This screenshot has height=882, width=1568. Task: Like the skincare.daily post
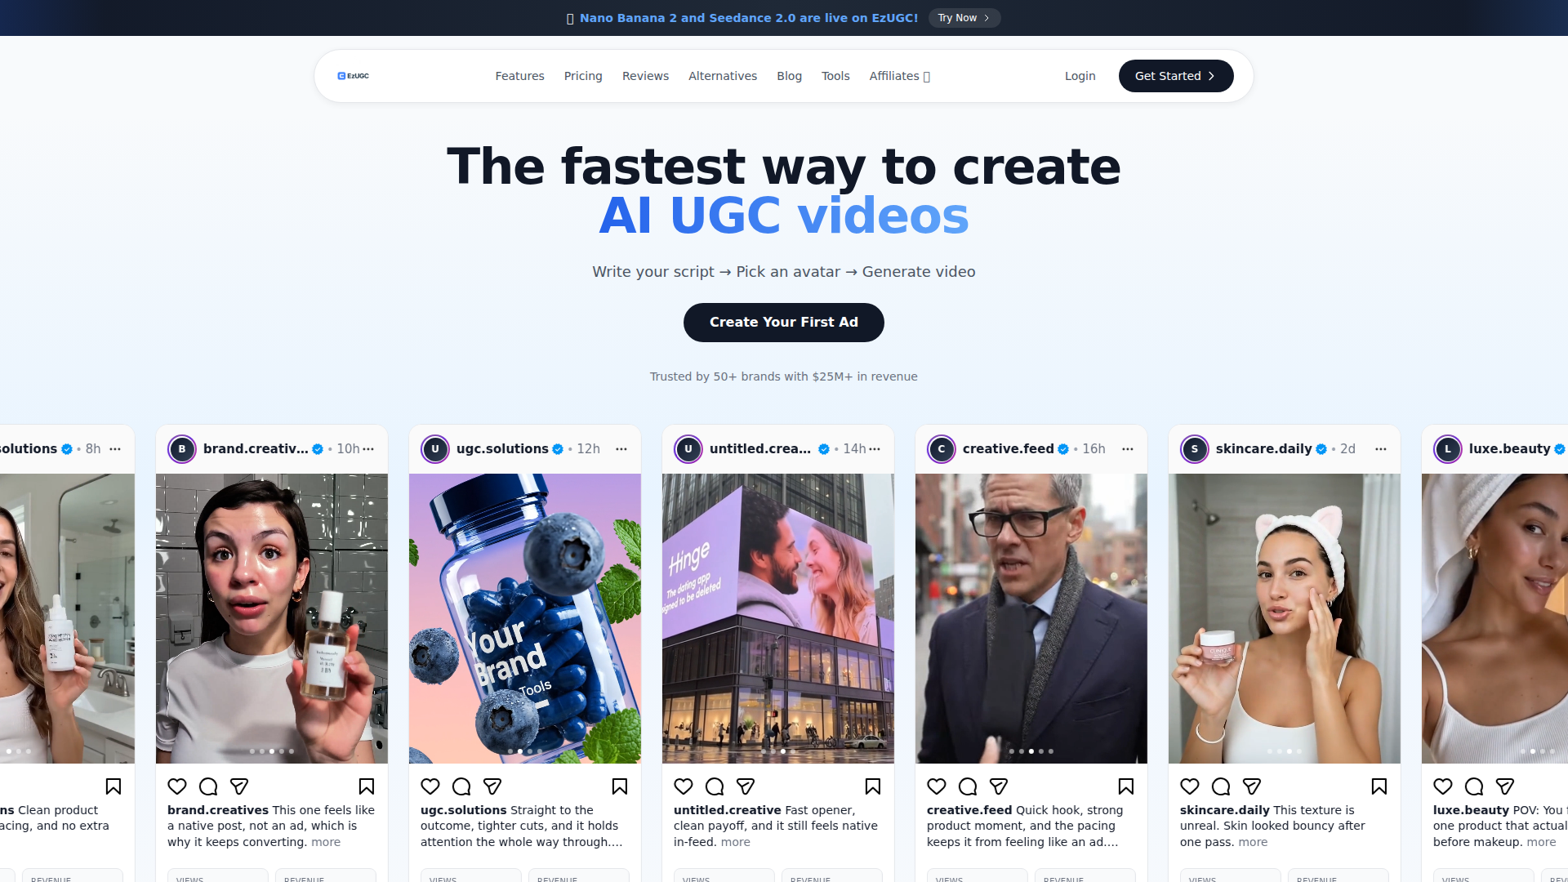click(x=1190, y=786)
